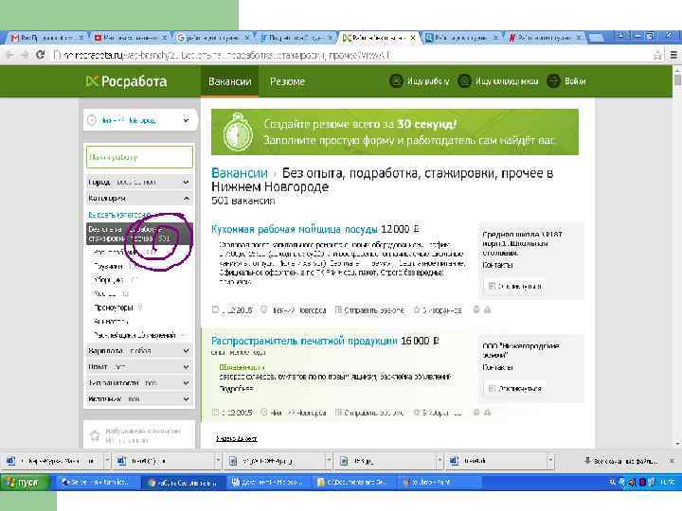Expand the Зарплата filter
This screenshot has width=682, height=511.
[139, 351]
